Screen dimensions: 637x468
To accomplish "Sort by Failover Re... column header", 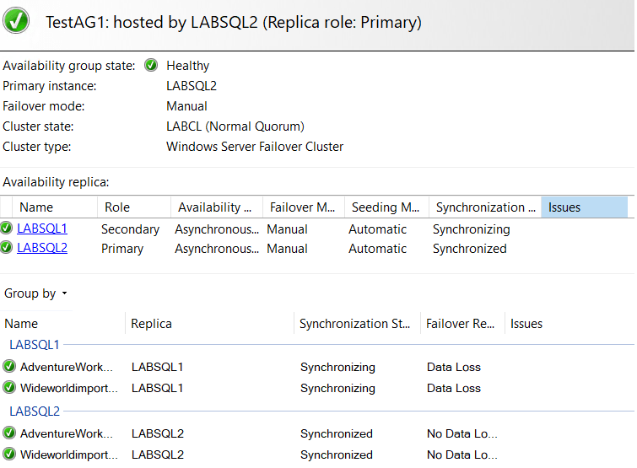I will (462, 324).
